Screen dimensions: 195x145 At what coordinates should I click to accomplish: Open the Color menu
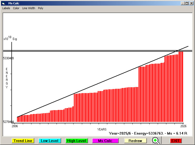coord(16,8)
